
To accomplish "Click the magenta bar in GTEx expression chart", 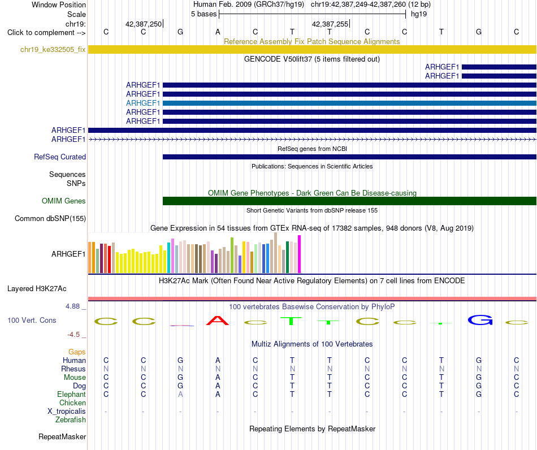I will 300,254.
